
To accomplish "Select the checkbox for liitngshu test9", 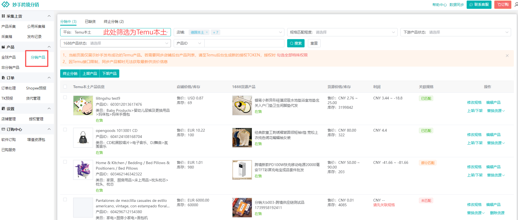I will click(65, 97).
